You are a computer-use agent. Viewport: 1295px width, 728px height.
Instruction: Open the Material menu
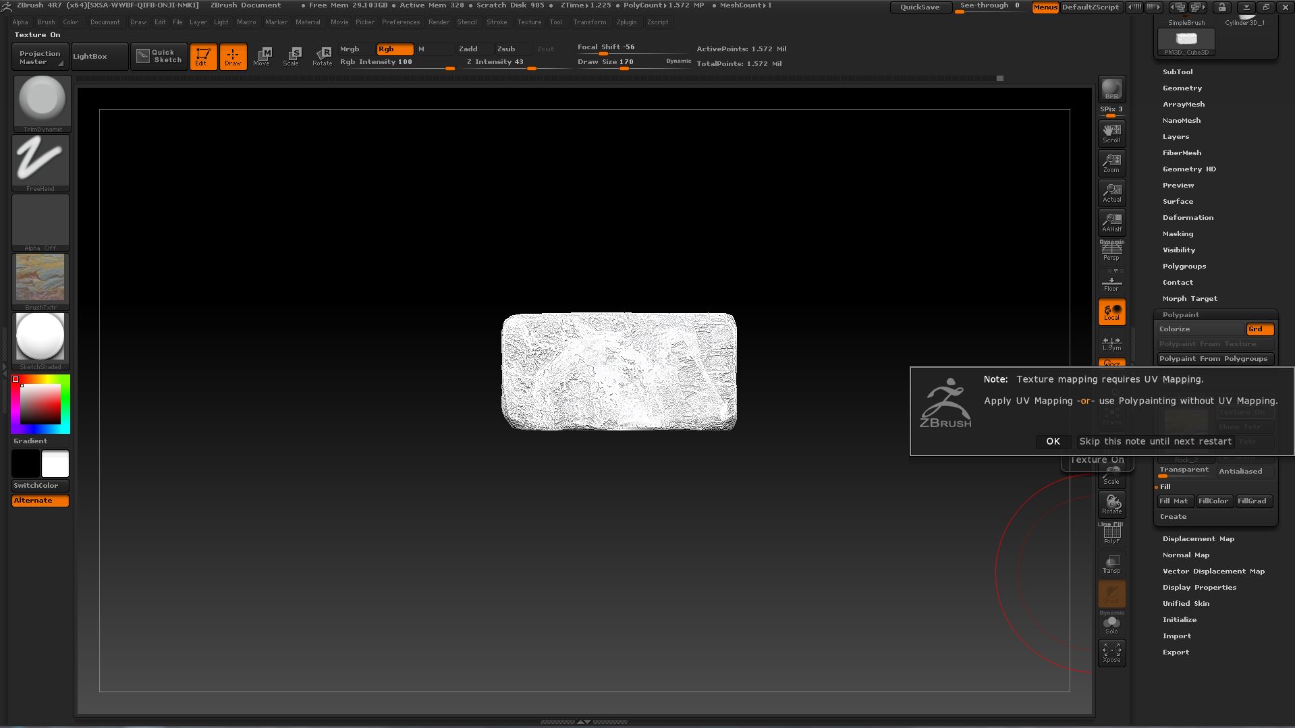click(308, 22)
